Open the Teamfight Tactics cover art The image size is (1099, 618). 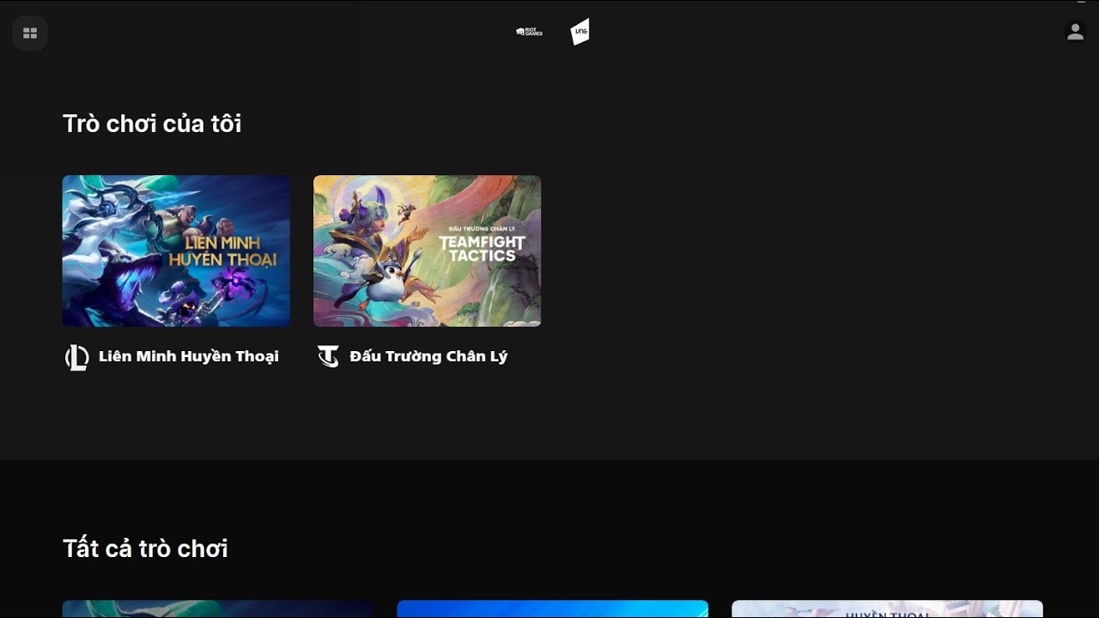pos(427,251)
